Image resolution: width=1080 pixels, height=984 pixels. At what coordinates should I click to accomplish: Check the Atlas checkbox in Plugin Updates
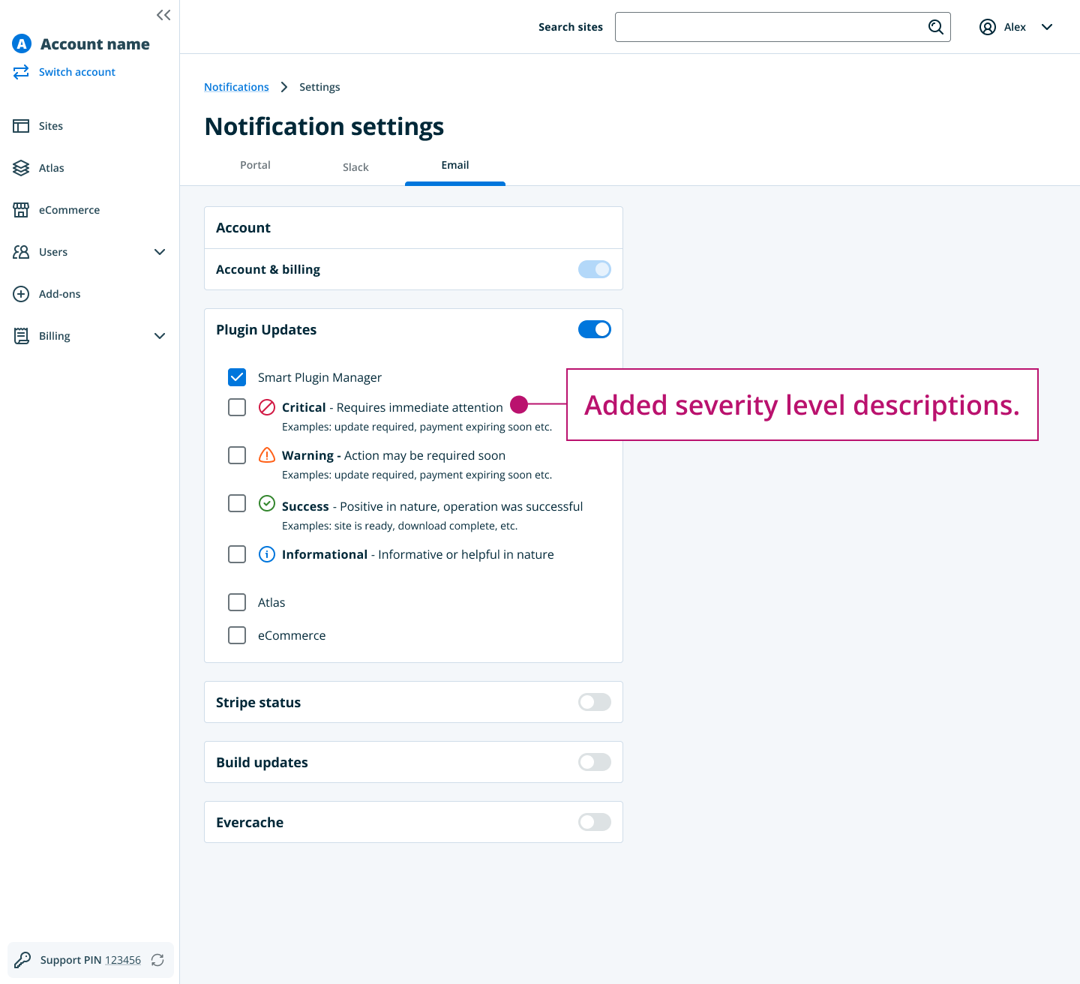pos(237,602)
